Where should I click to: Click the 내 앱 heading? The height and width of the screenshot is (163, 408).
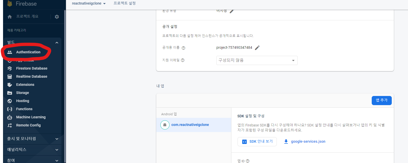pyautogui.click(x=160, y=86)
